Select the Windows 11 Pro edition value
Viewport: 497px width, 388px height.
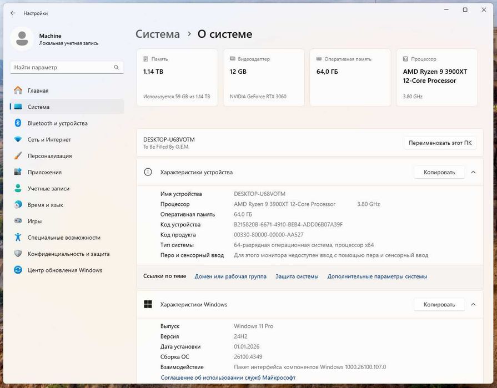[x=254, y=326]
